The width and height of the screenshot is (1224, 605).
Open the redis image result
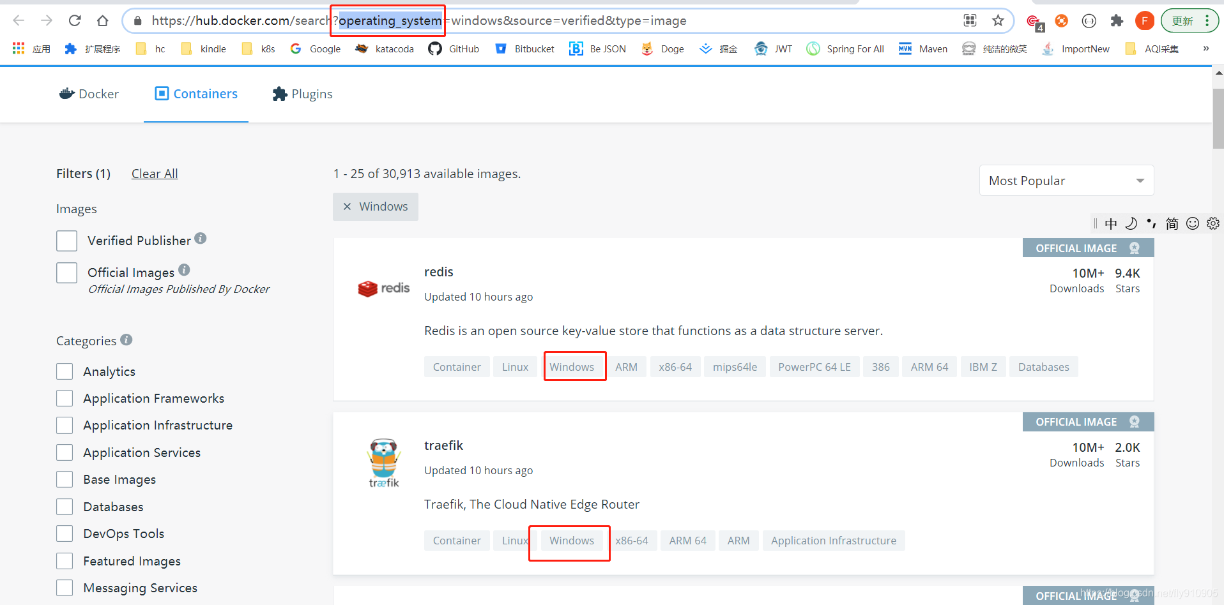[x=439, y=272]
